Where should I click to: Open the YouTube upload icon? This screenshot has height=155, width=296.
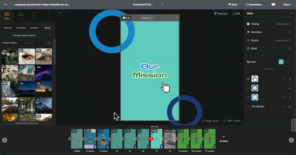point(273,4)
